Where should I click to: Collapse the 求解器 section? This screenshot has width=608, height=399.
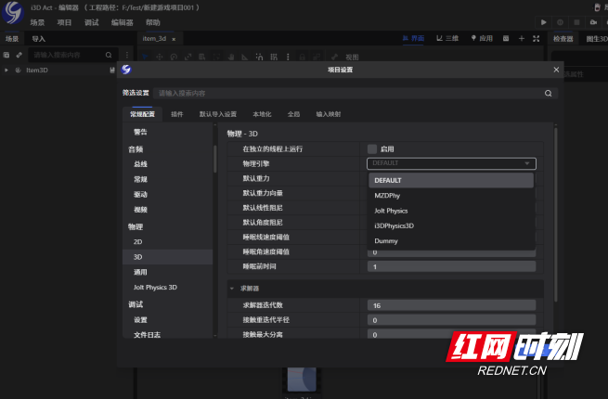(x=232, y=289)
